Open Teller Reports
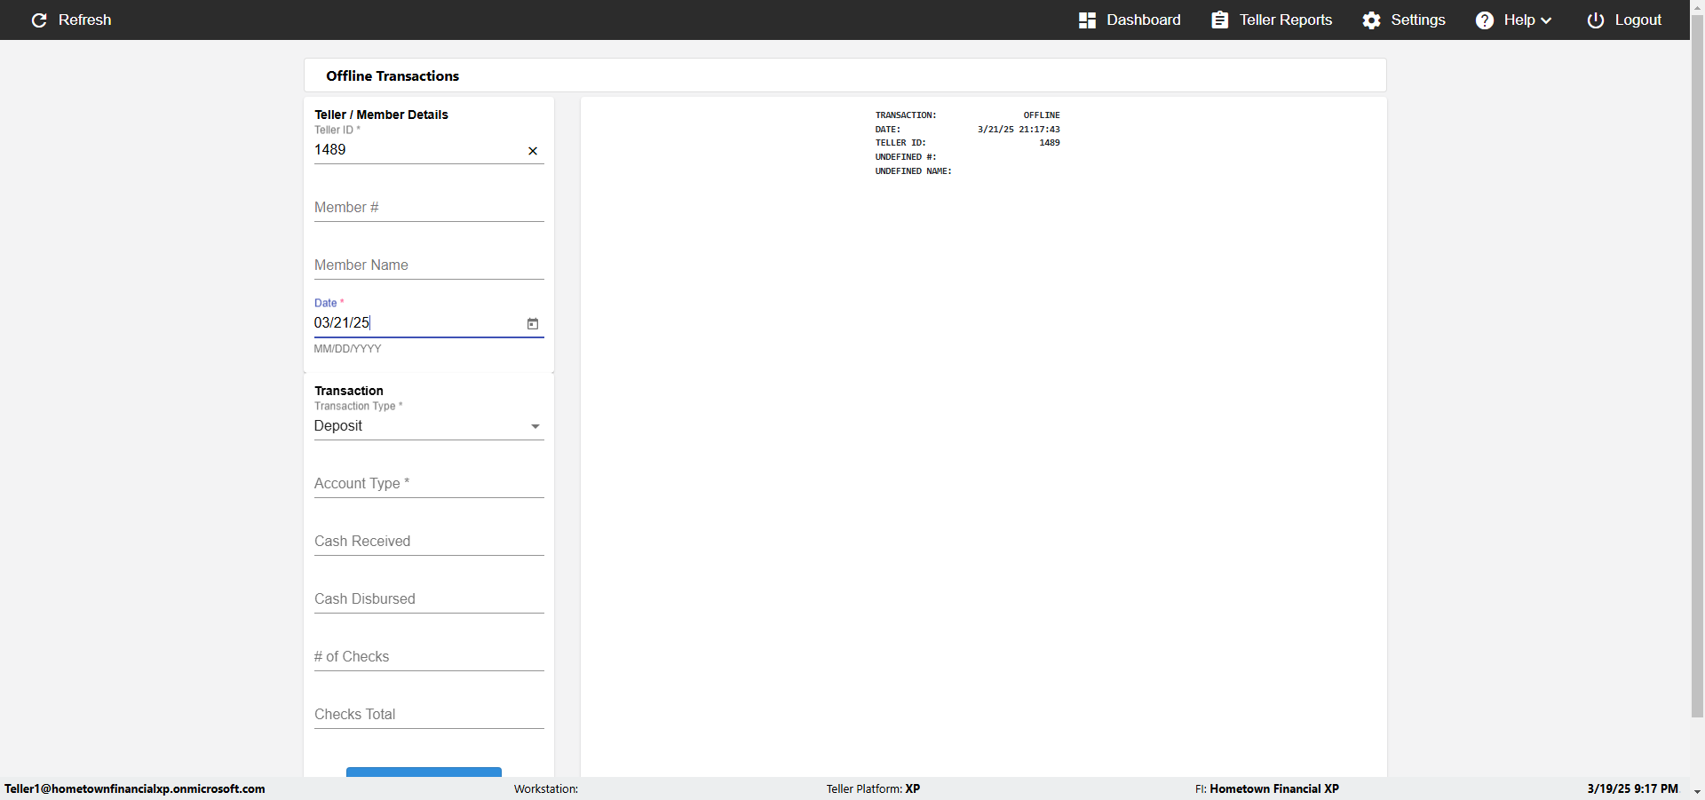The image size is (1705, 800). (x=1272, y=20)
